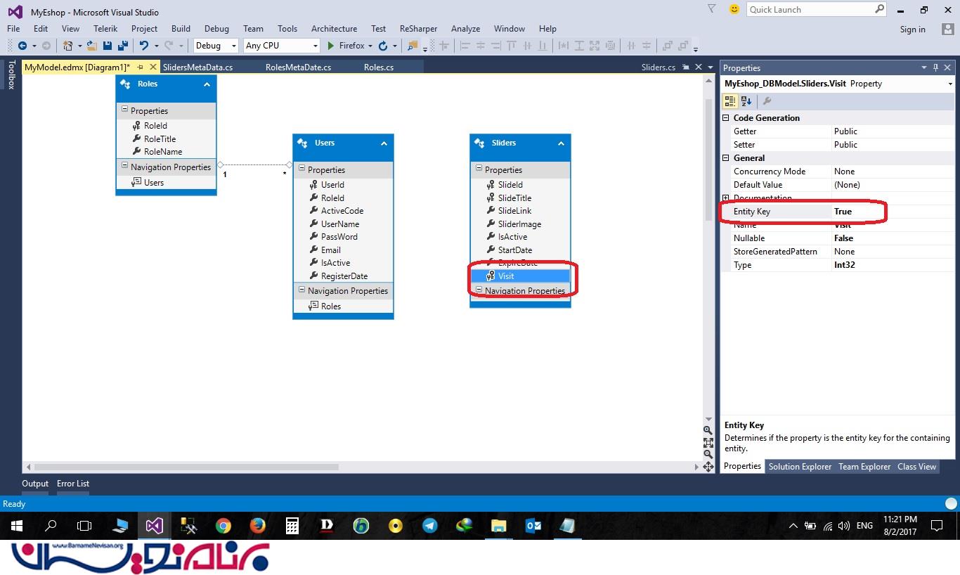Click inside the Quick Launch search box
960x575 pixels.
coord(808,9)
